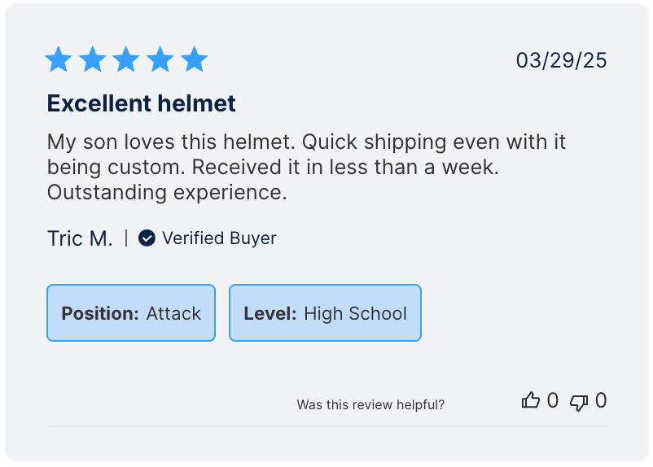Click the third rating star
The width and height of the screenshot is (653, 467).
point(126,59)
